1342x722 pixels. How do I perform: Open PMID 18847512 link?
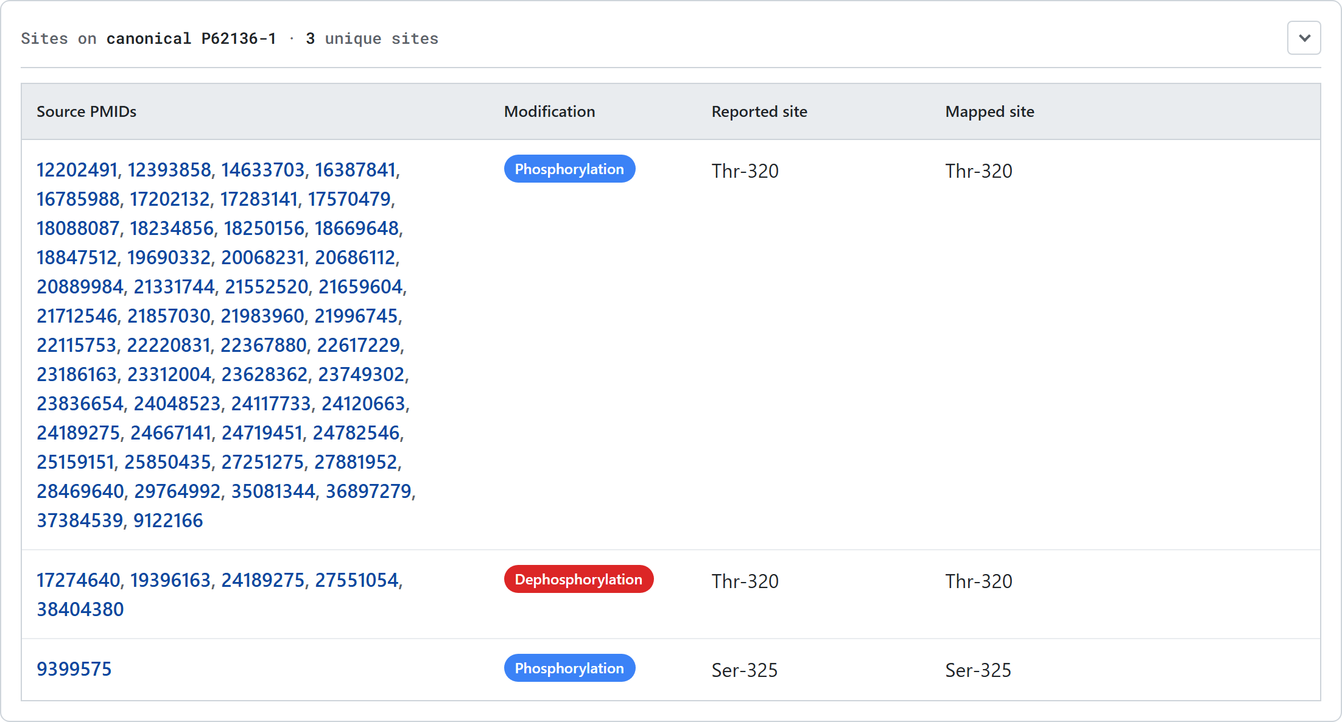tap(77, 258)
